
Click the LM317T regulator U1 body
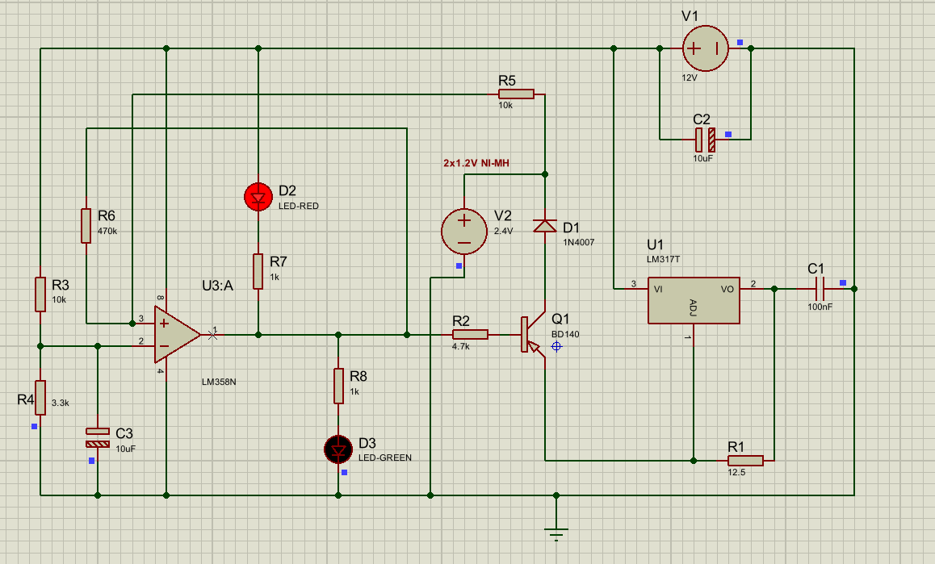coord(693,301)
